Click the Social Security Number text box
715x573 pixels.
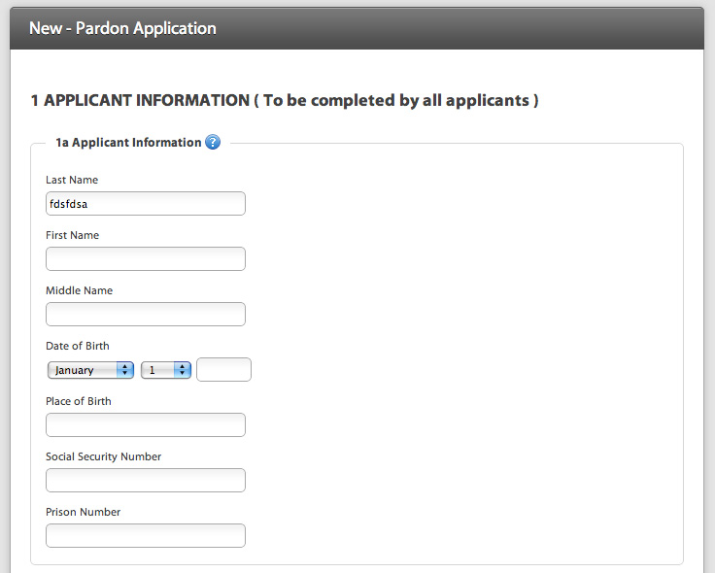(146, 481)
